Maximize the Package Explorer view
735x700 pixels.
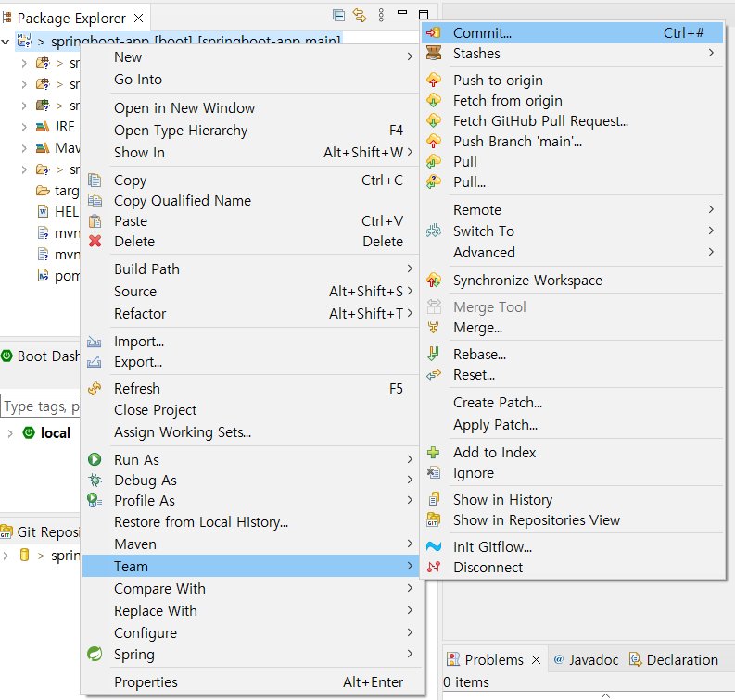(x=424, y=15)
